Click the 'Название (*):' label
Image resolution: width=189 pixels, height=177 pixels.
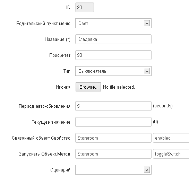[x=58, y=39]
